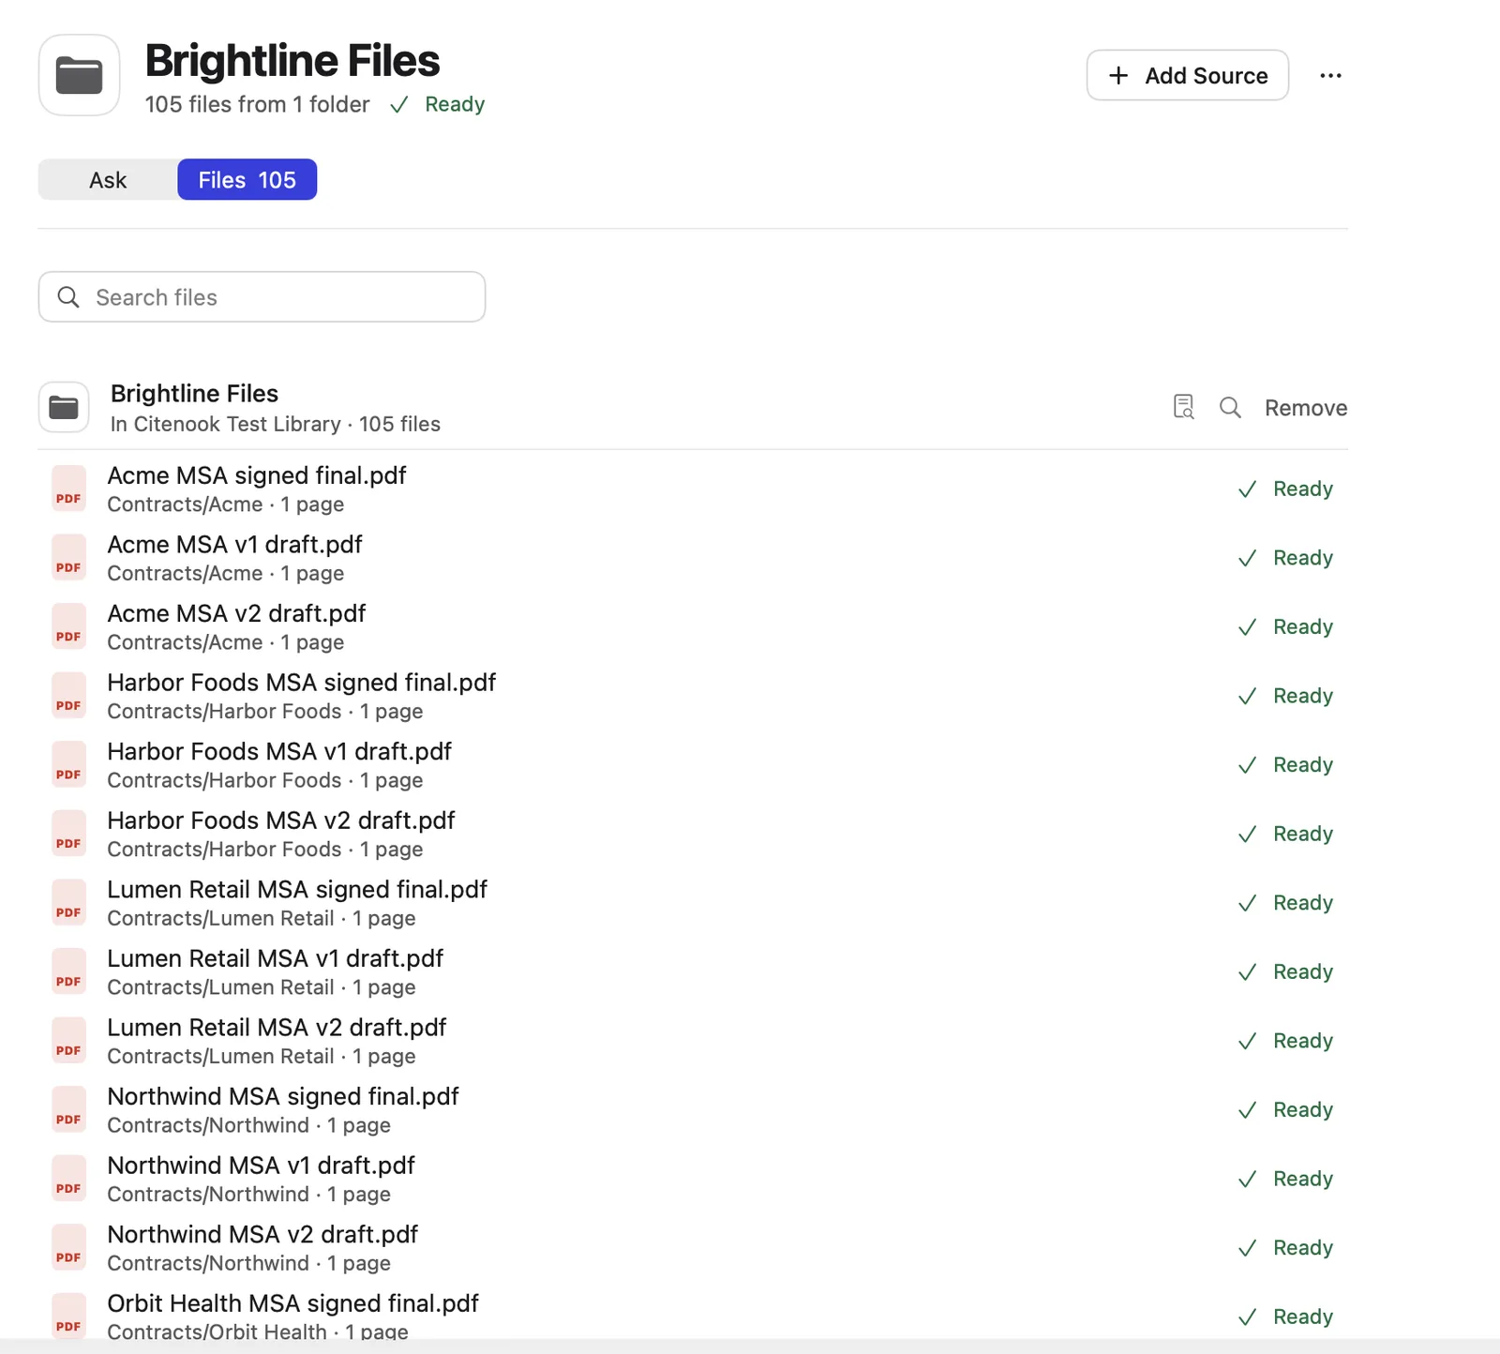The image size is (1500, 1354).
Task: Select the Files 105 tab
Action: (x=247, y=179)
